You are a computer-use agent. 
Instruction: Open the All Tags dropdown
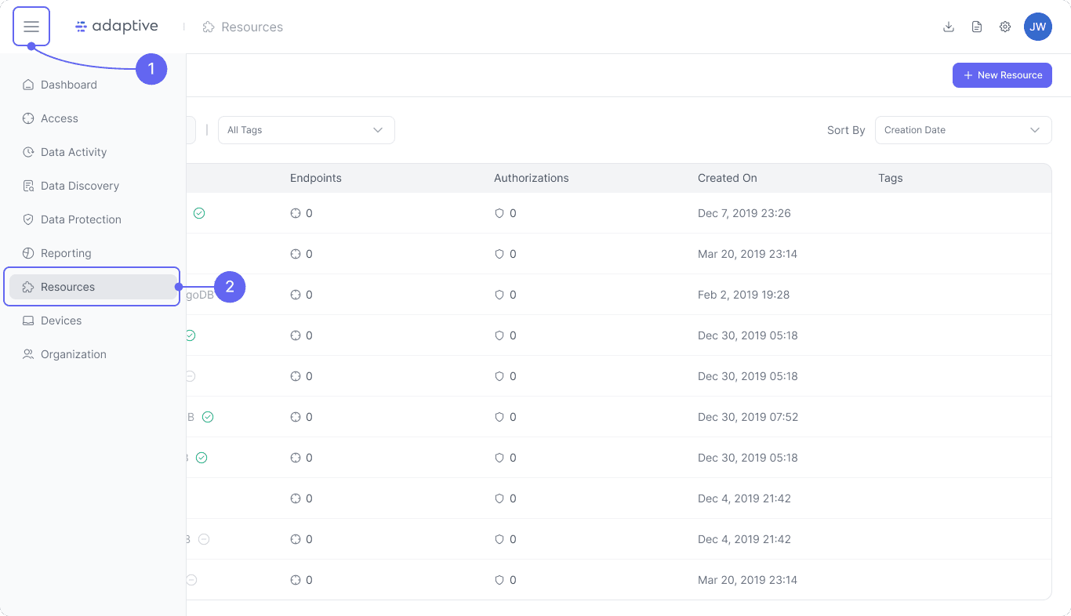pyautogui.click(x=307, y=130)
